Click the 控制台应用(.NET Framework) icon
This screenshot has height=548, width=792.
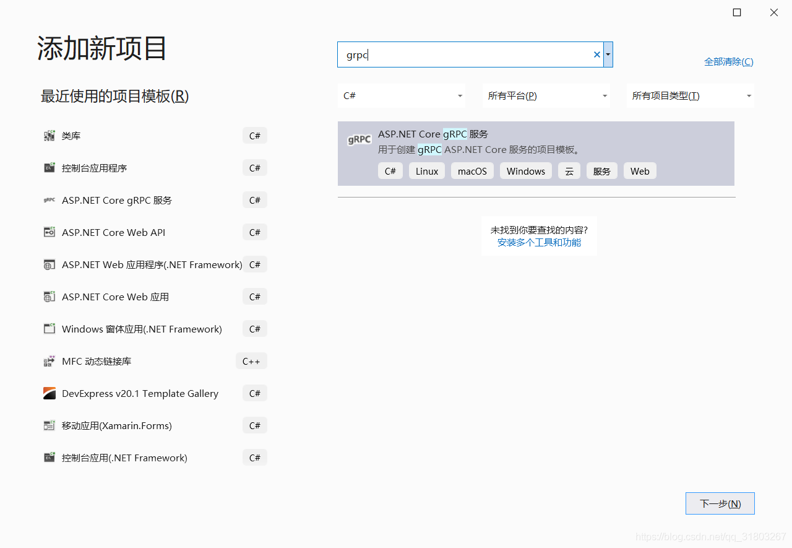pyautogui.click(x=49, y=458)
